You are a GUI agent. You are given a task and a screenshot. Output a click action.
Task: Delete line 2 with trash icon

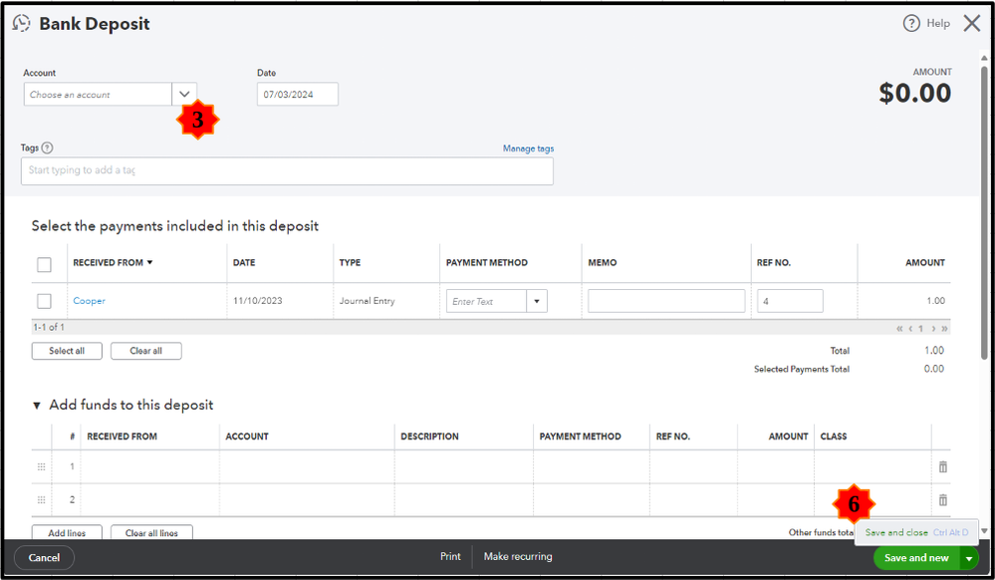(x=942, y=500)
